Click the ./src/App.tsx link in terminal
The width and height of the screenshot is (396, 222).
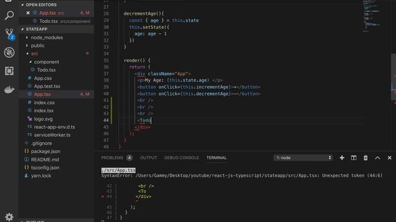tap(118, 170)
